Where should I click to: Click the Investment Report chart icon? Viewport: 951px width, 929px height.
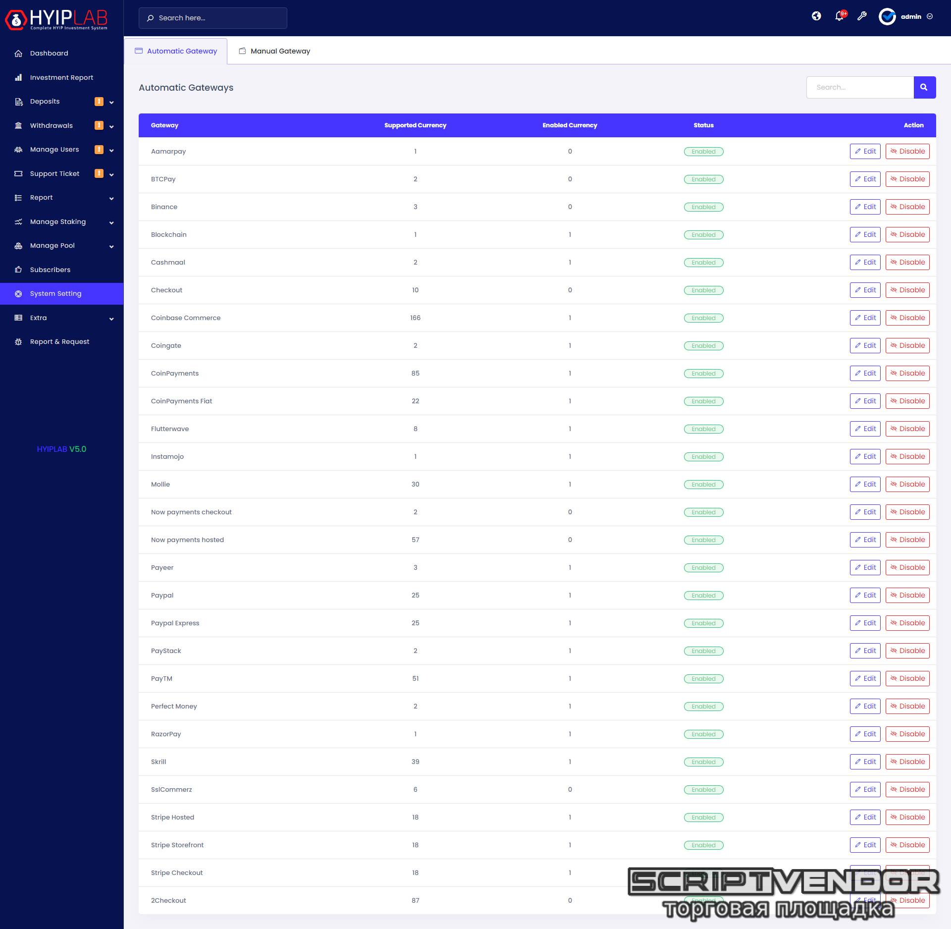click(18, 77)
